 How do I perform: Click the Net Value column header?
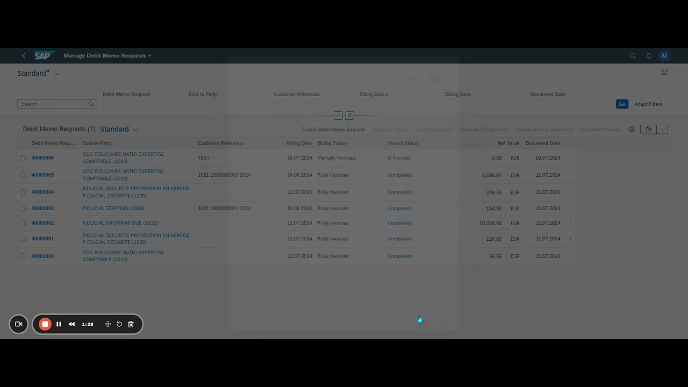click(x=508, y=144)
